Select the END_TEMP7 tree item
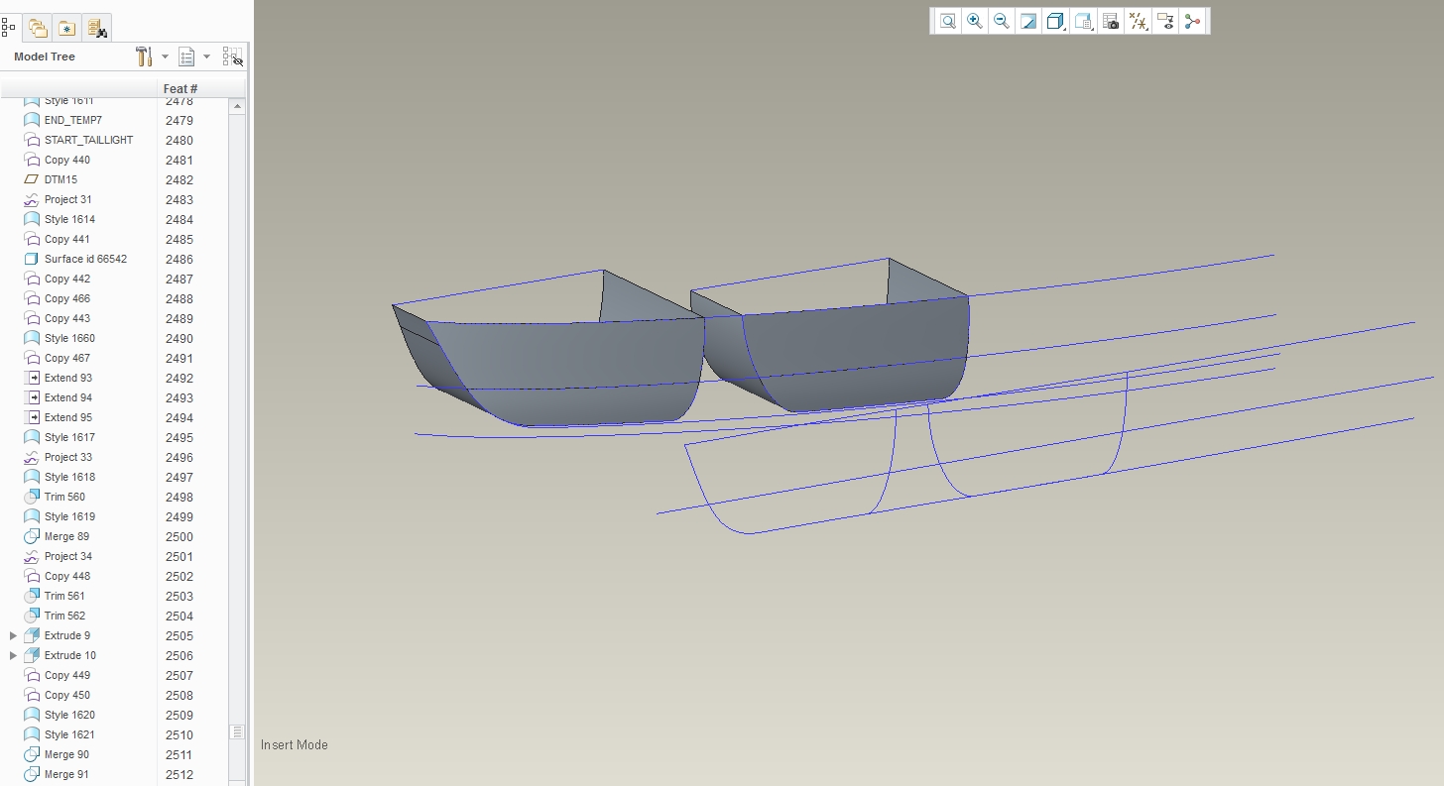The height and width of the screenshot is (786, 1444). (73, 120)
